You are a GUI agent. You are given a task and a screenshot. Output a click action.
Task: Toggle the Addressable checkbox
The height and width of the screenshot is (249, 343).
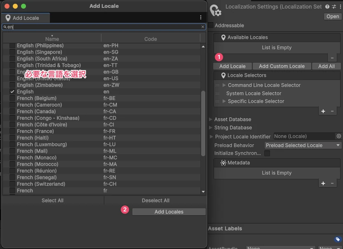point(211,25)
